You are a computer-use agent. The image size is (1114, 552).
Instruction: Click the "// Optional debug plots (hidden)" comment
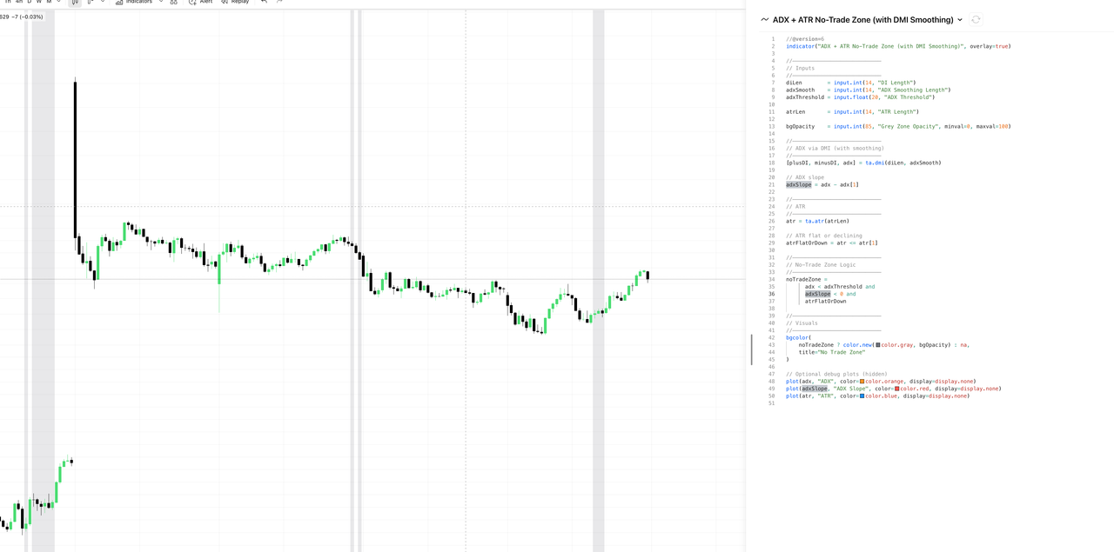[836, 375]
